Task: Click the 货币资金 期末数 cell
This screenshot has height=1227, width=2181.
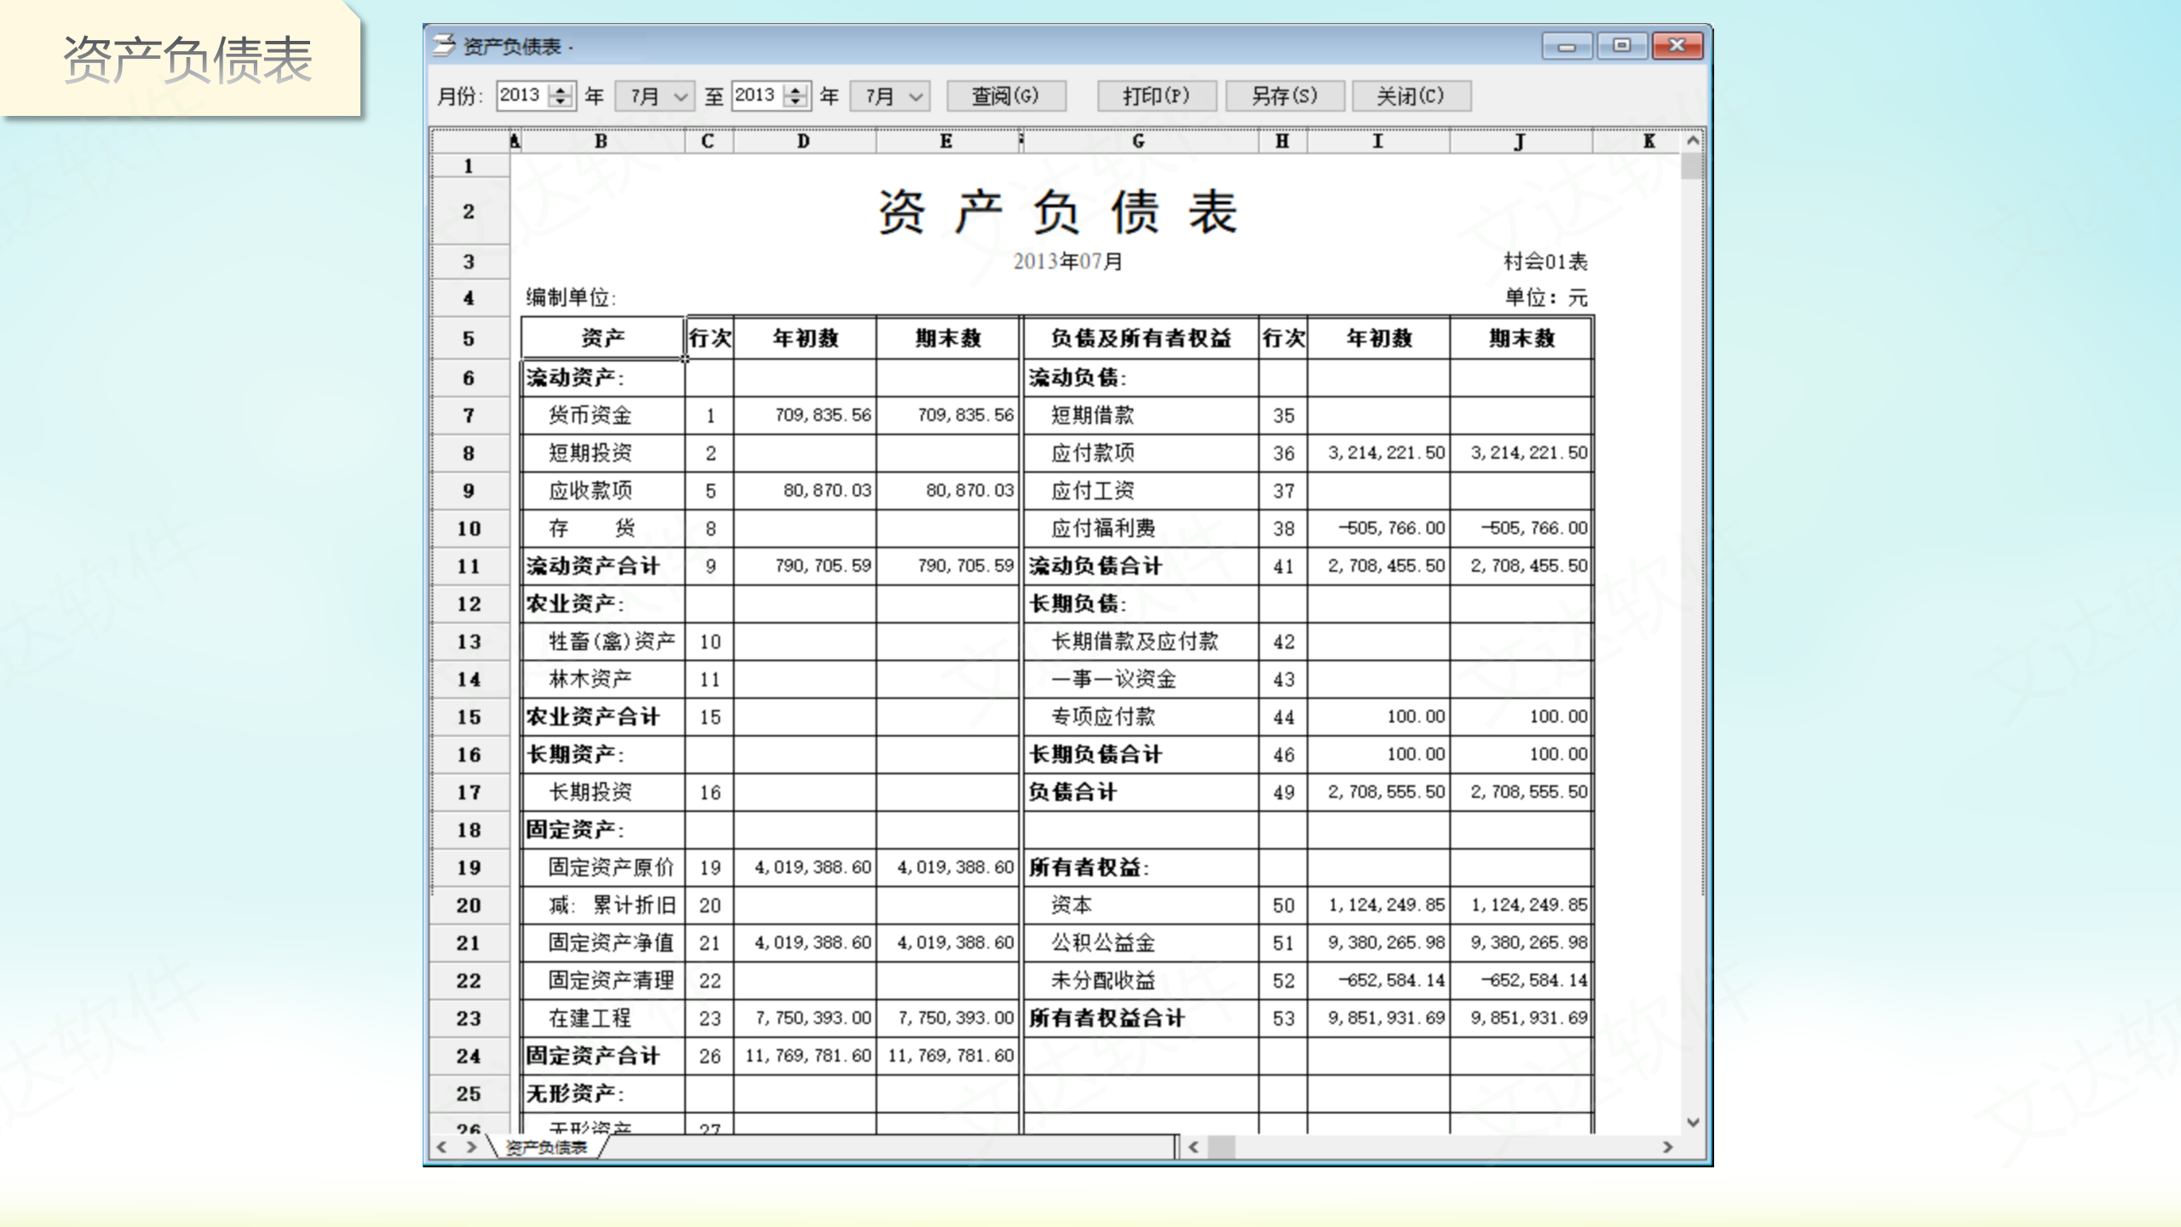Action: click(x=947, y=416)
